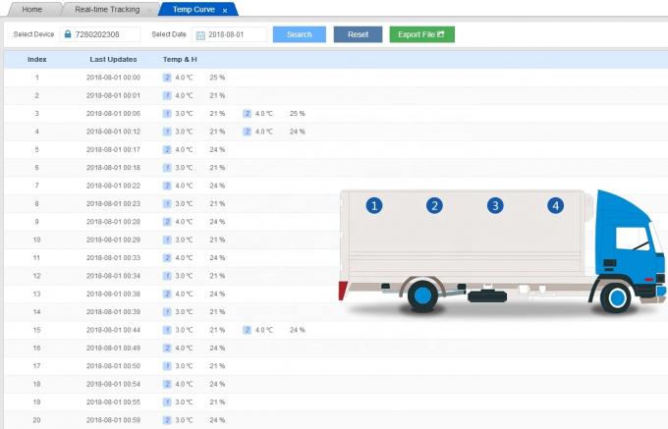The height and width of the screenshot is (429, 668).
Task: Click sensor 1 badge in row 2018-08-01 00:50
Action: pos(167,365)
